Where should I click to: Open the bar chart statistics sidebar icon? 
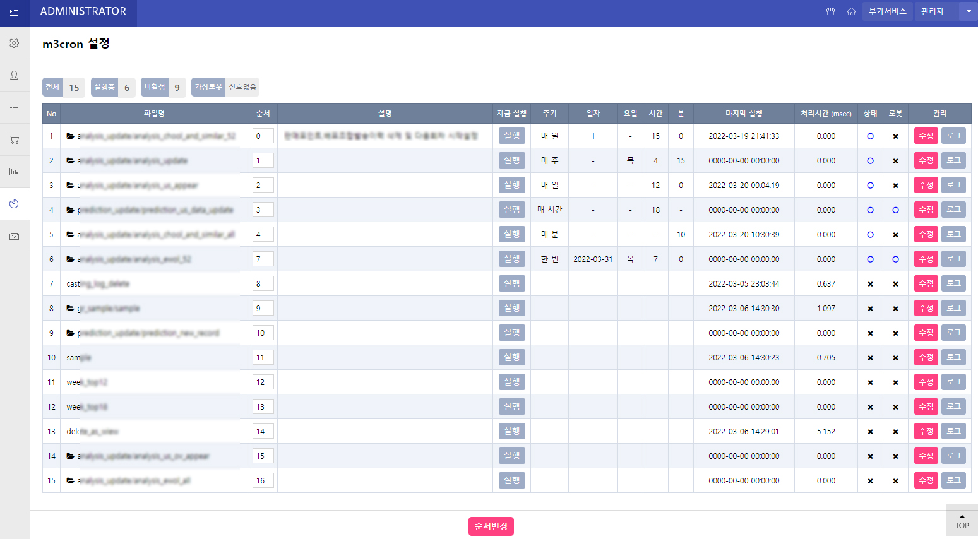point(14,172)
